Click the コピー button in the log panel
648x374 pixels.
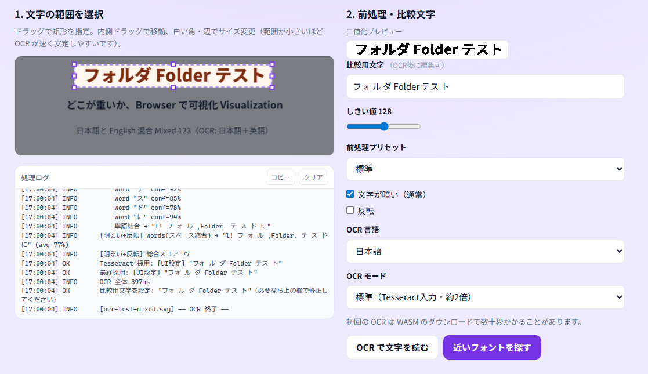[x=280, y=177]
